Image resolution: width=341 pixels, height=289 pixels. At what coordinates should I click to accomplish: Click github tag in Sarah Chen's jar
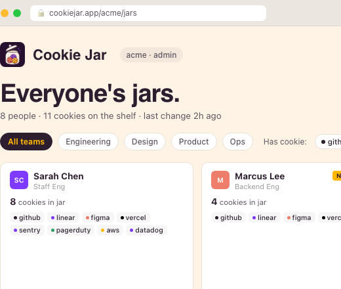(27, 217)
